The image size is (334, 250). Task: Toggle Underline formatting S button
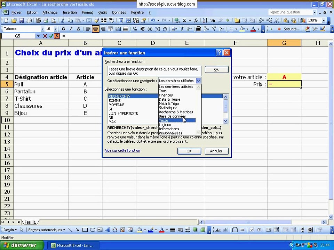click(78, 29)
